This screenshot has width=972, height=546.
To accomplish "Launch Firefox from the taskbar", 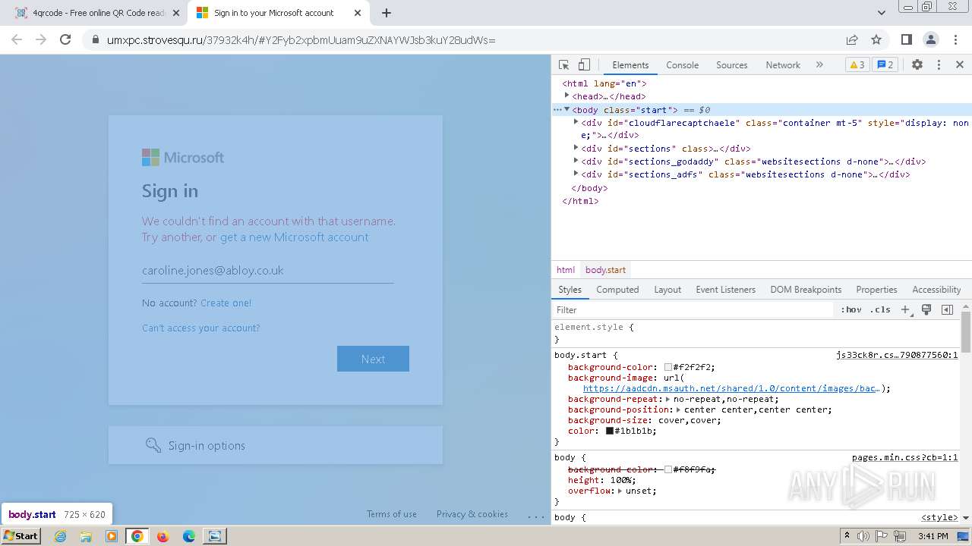I will tap(163, 536).
